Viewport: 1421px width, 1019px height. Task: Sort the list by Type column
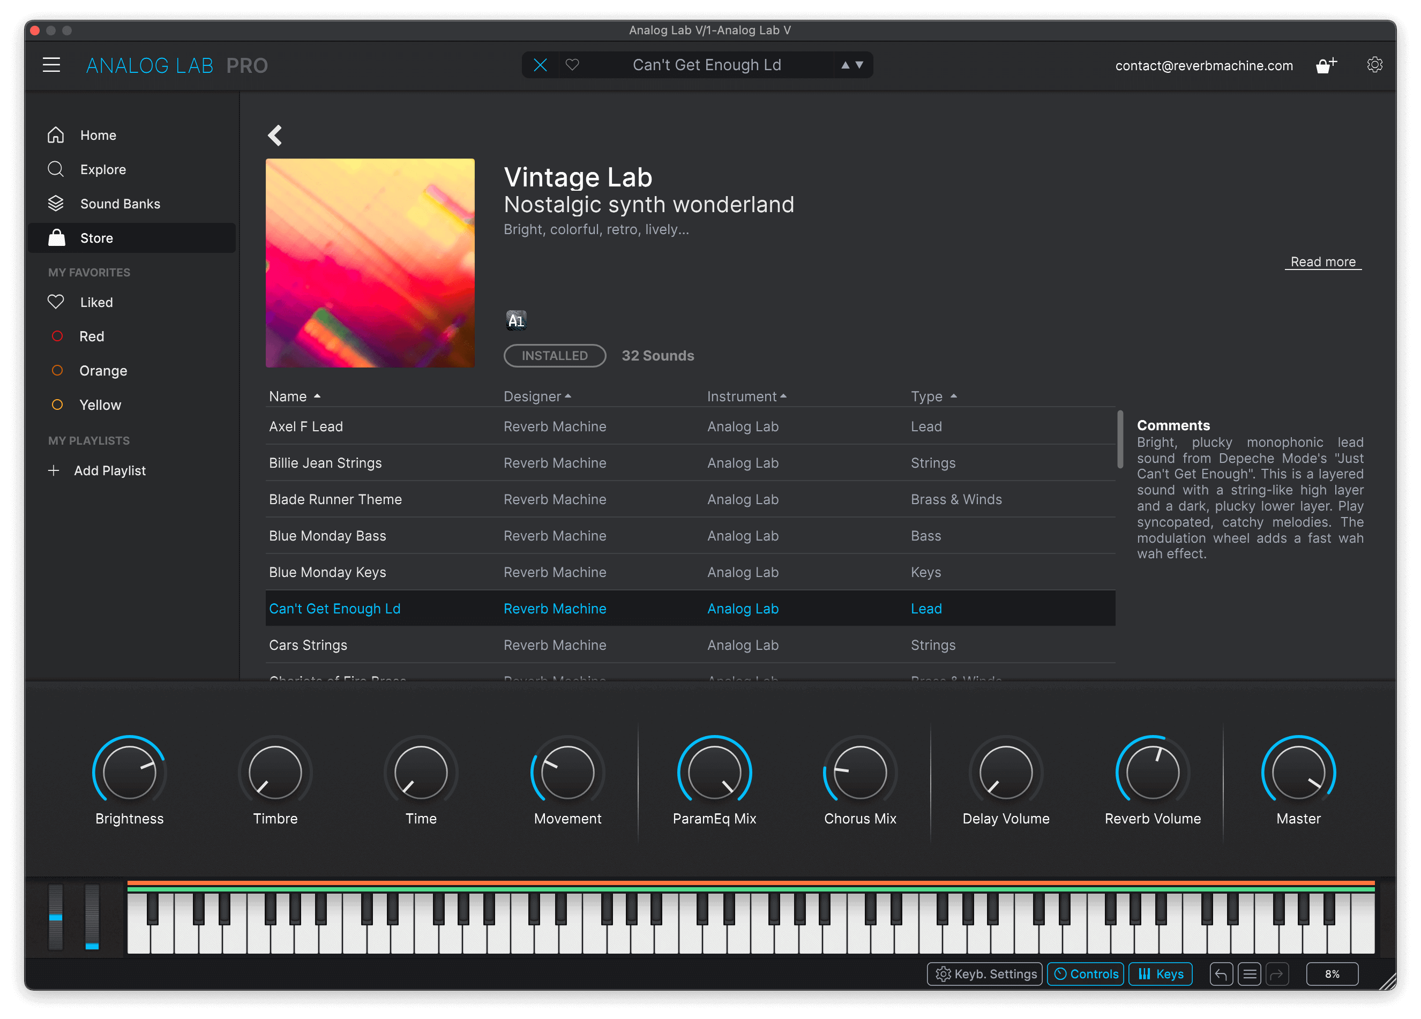coord(933,396)
